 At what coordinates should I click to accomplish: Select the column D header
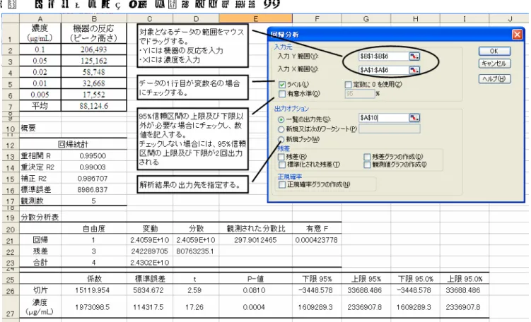(x=196, y=18)
